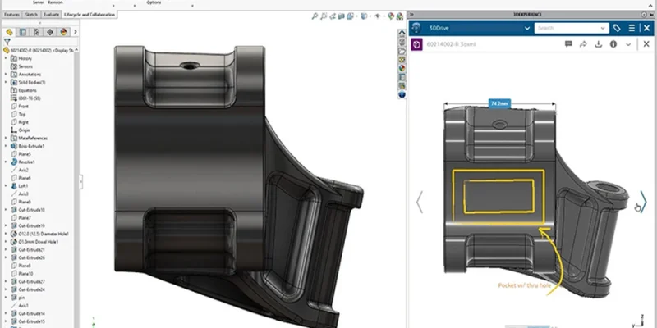This screenshot has width=657, height=328.
Task: Open the 3DDrive app dropdown chevron
Action: (x=527, y=29)
